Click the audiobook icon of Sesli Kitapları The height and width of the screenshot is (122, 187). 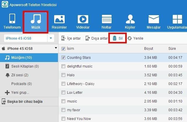[7, 66]
